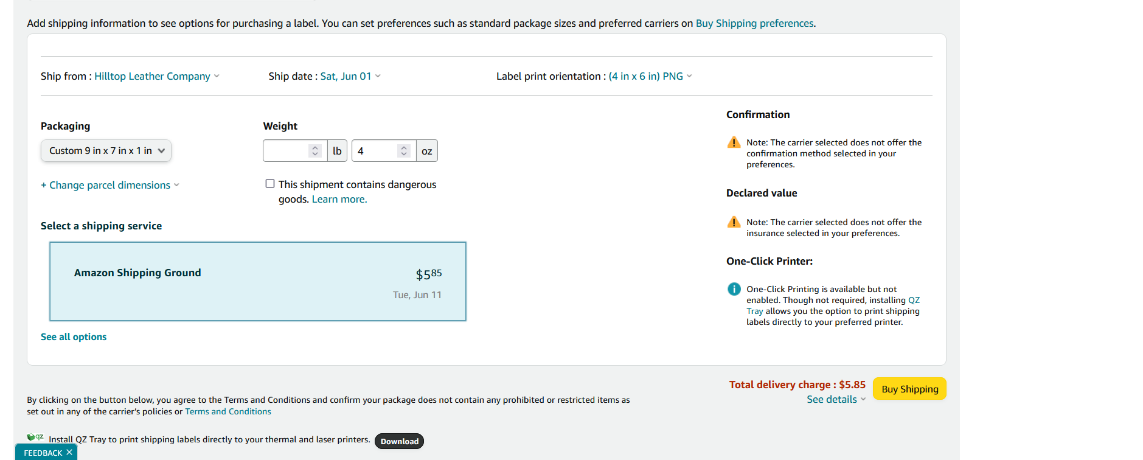Click the pounds weight stepper arrows
Image resolution: width=1143 pixels, height=460 pixels.
click(x=314, y=151)
